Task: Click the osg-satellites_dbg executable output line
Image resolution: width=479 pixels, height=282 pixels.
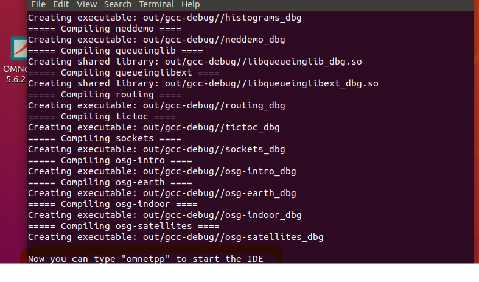Action: pos(175,237)
